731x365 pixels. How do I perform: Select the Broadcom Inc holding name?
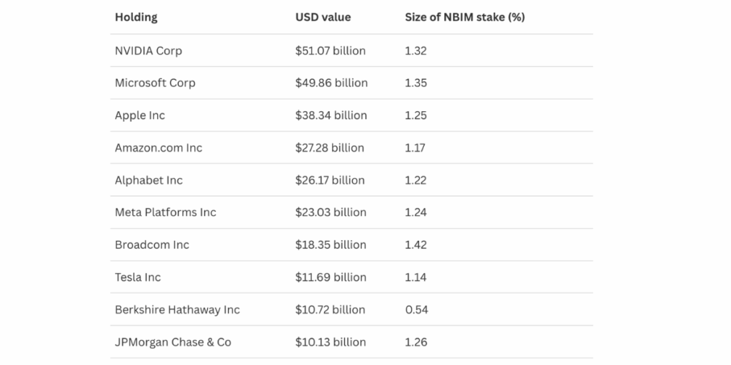point(152,245)
